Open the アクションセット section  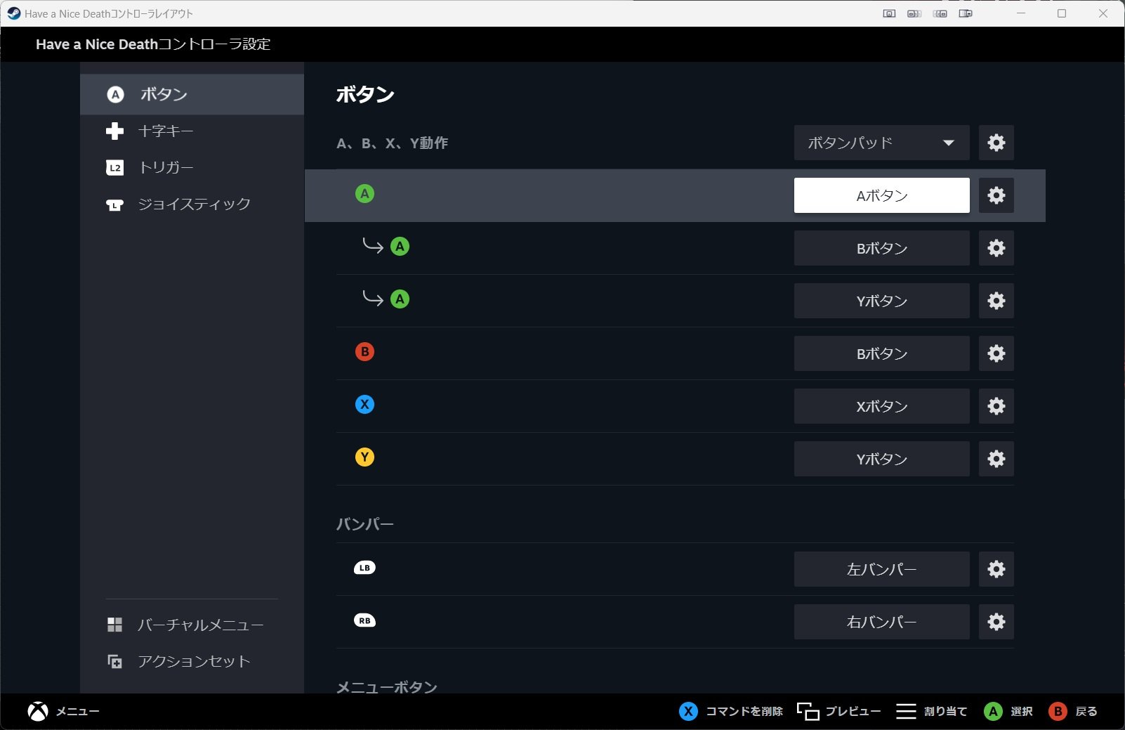click(x=192, y=661)
